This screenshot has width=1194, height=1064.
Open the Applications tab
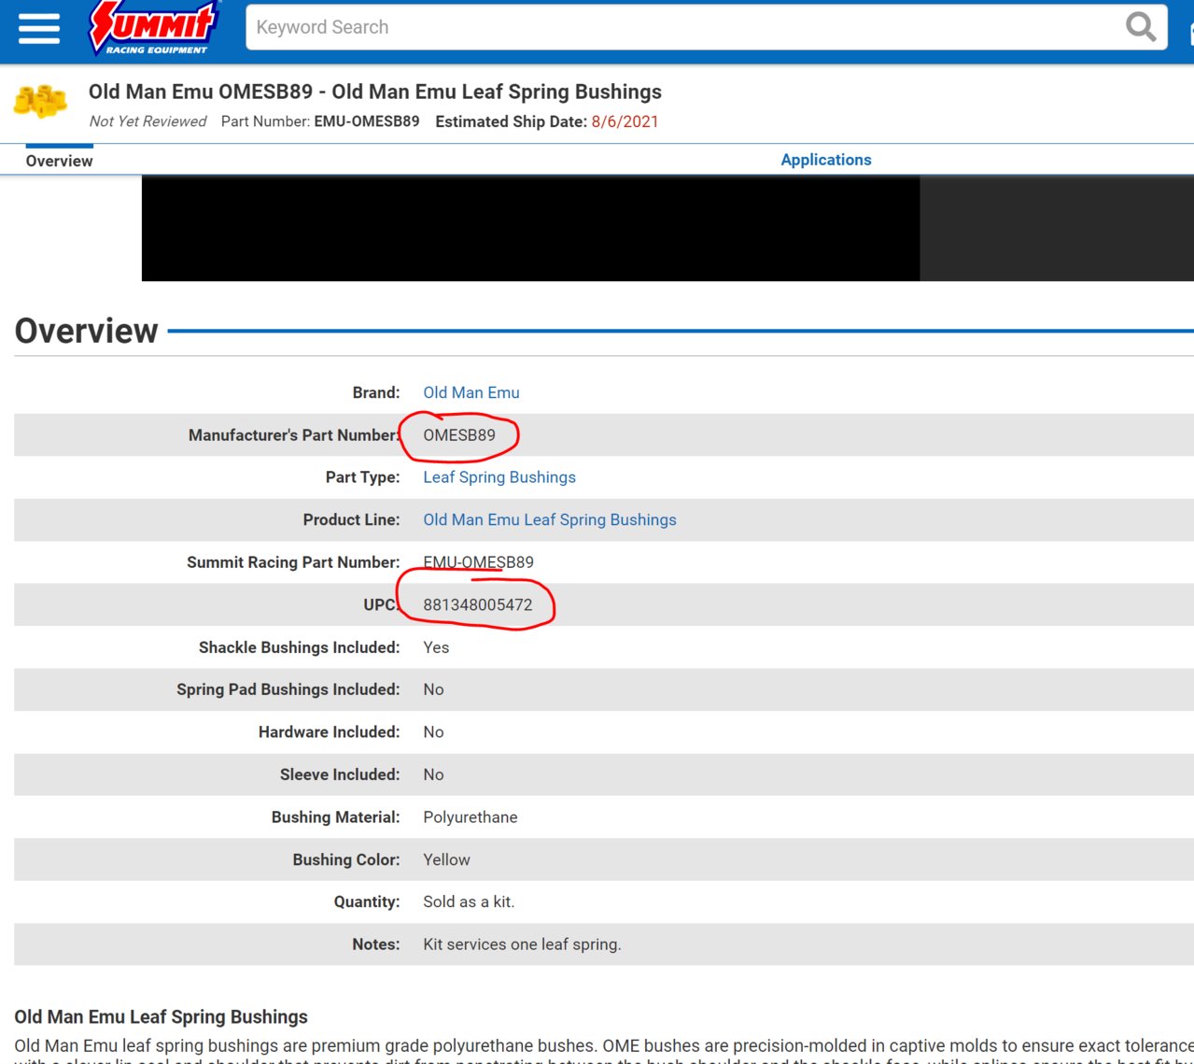click(826, 160)
